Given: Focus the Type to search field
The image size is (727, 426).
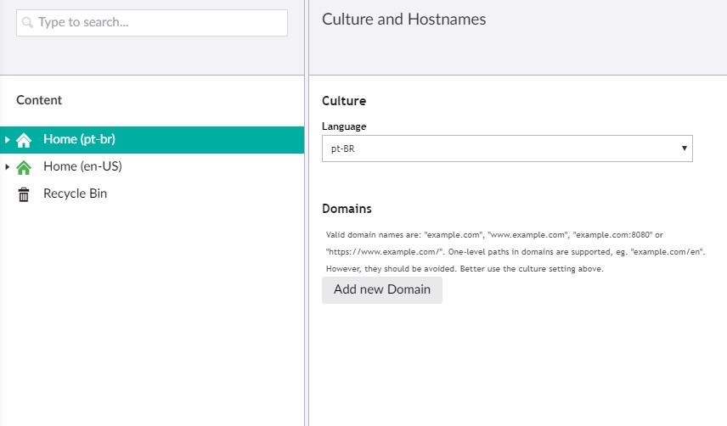Looking at the screenshot, I should (x=152, y=23).
